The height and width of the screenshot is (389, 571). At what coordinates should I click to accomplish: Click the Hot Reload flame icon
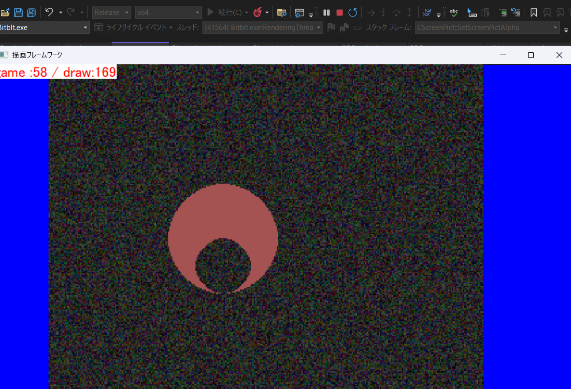pyautogui.click(x=258, y=13)
